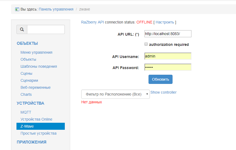Click into the API Username field
Screen dimensions: 236x150
pyautogui.click(x=168, y=56)
